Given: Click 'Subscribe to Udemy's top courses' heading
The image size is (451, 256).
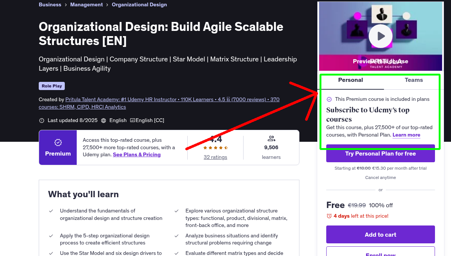Looking at the screenshot, I should point(368,115).
